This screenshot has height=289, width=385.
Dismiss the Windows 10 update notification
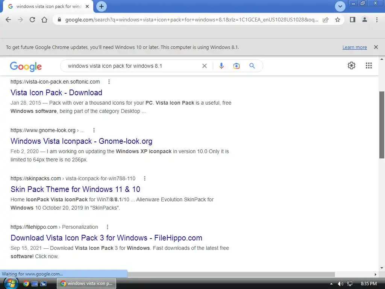pyautogui.click(x=376, y=47)
